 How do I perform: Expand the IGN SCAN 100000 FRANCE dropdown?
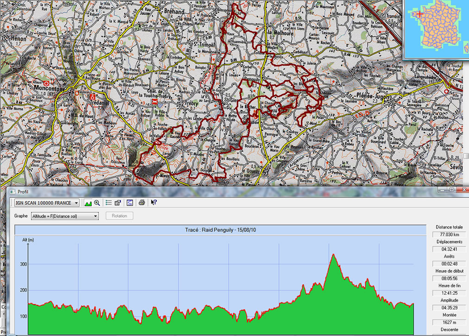pos(76,203)
